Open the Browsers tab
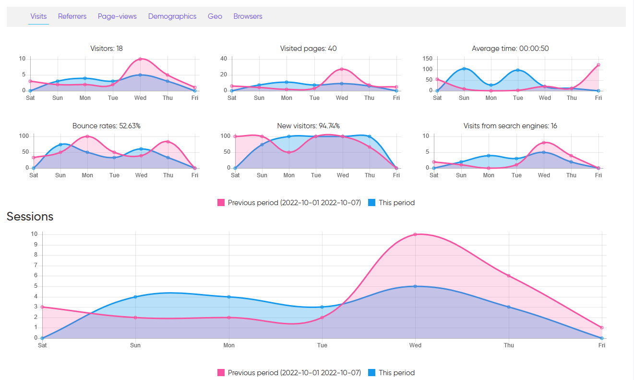 click(x=248, y=16)
